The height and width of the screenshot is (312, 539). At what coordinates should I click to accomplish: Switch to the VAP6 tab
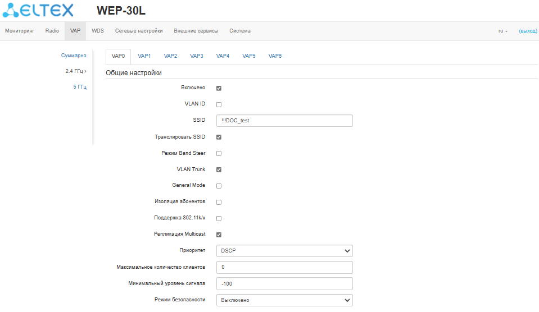(x=275, y=56)
